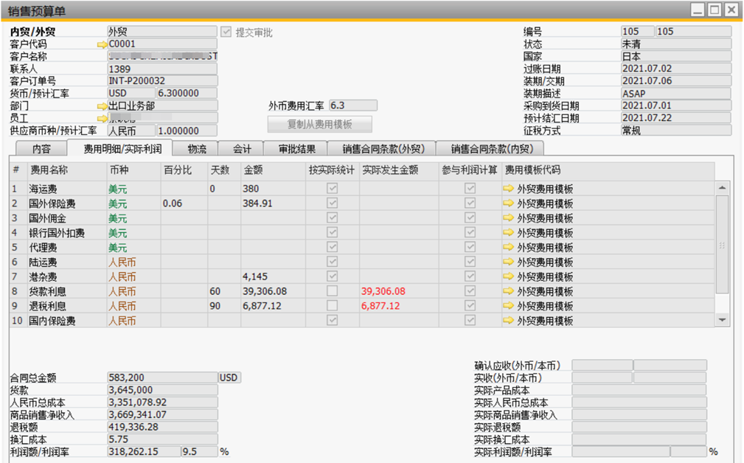Click the yellow link arrow in 员工 field
This screenshot has height=463, width=744.
tap(102, 118)
